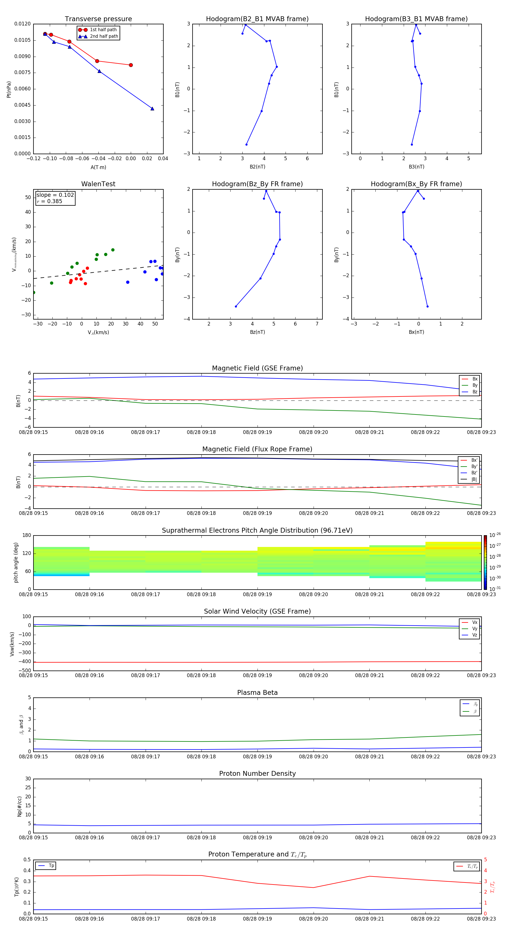Click the "Hodogram(B2_B1 MVAB frame)" title
515x944 pixels.
[x=257, y=19]
